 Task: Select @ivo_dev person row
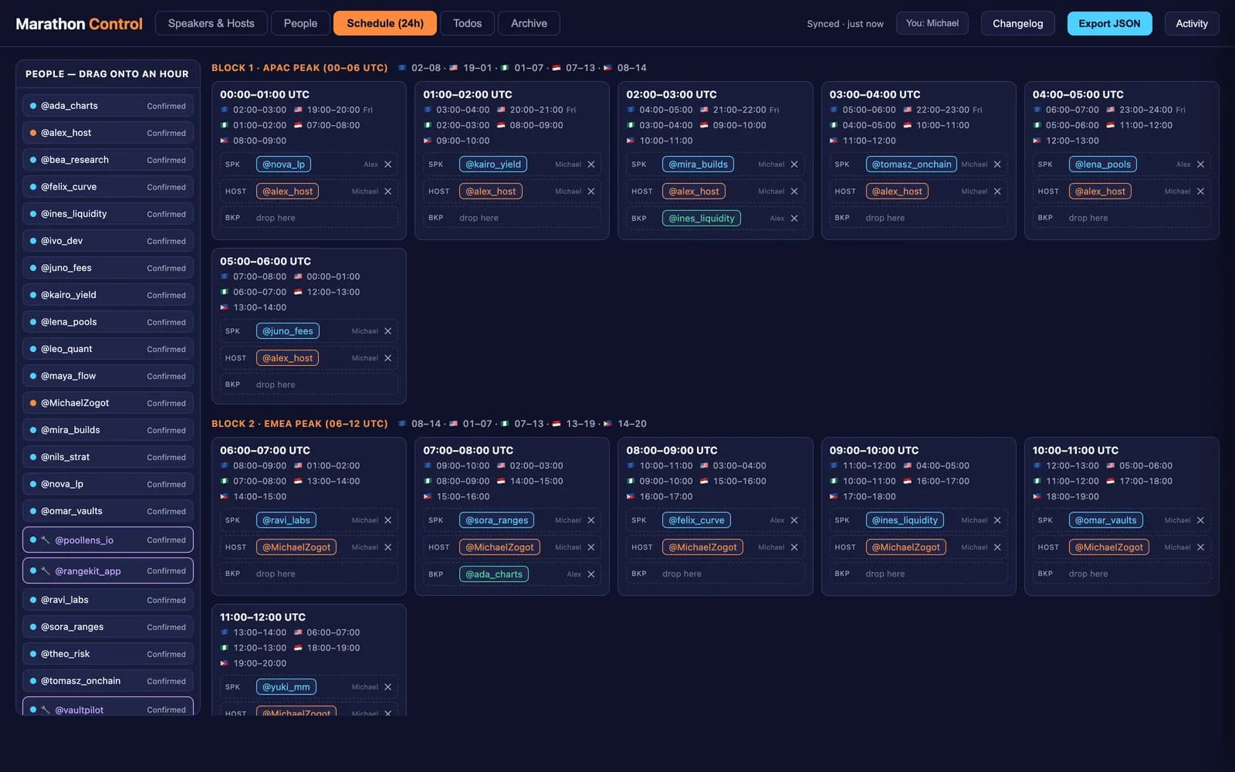click(107, 241)
